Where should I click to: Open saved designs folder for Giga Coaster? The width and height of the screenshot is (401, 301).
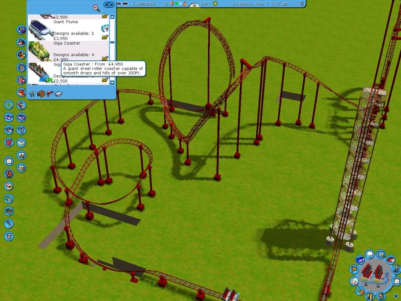tap(105, 59)
